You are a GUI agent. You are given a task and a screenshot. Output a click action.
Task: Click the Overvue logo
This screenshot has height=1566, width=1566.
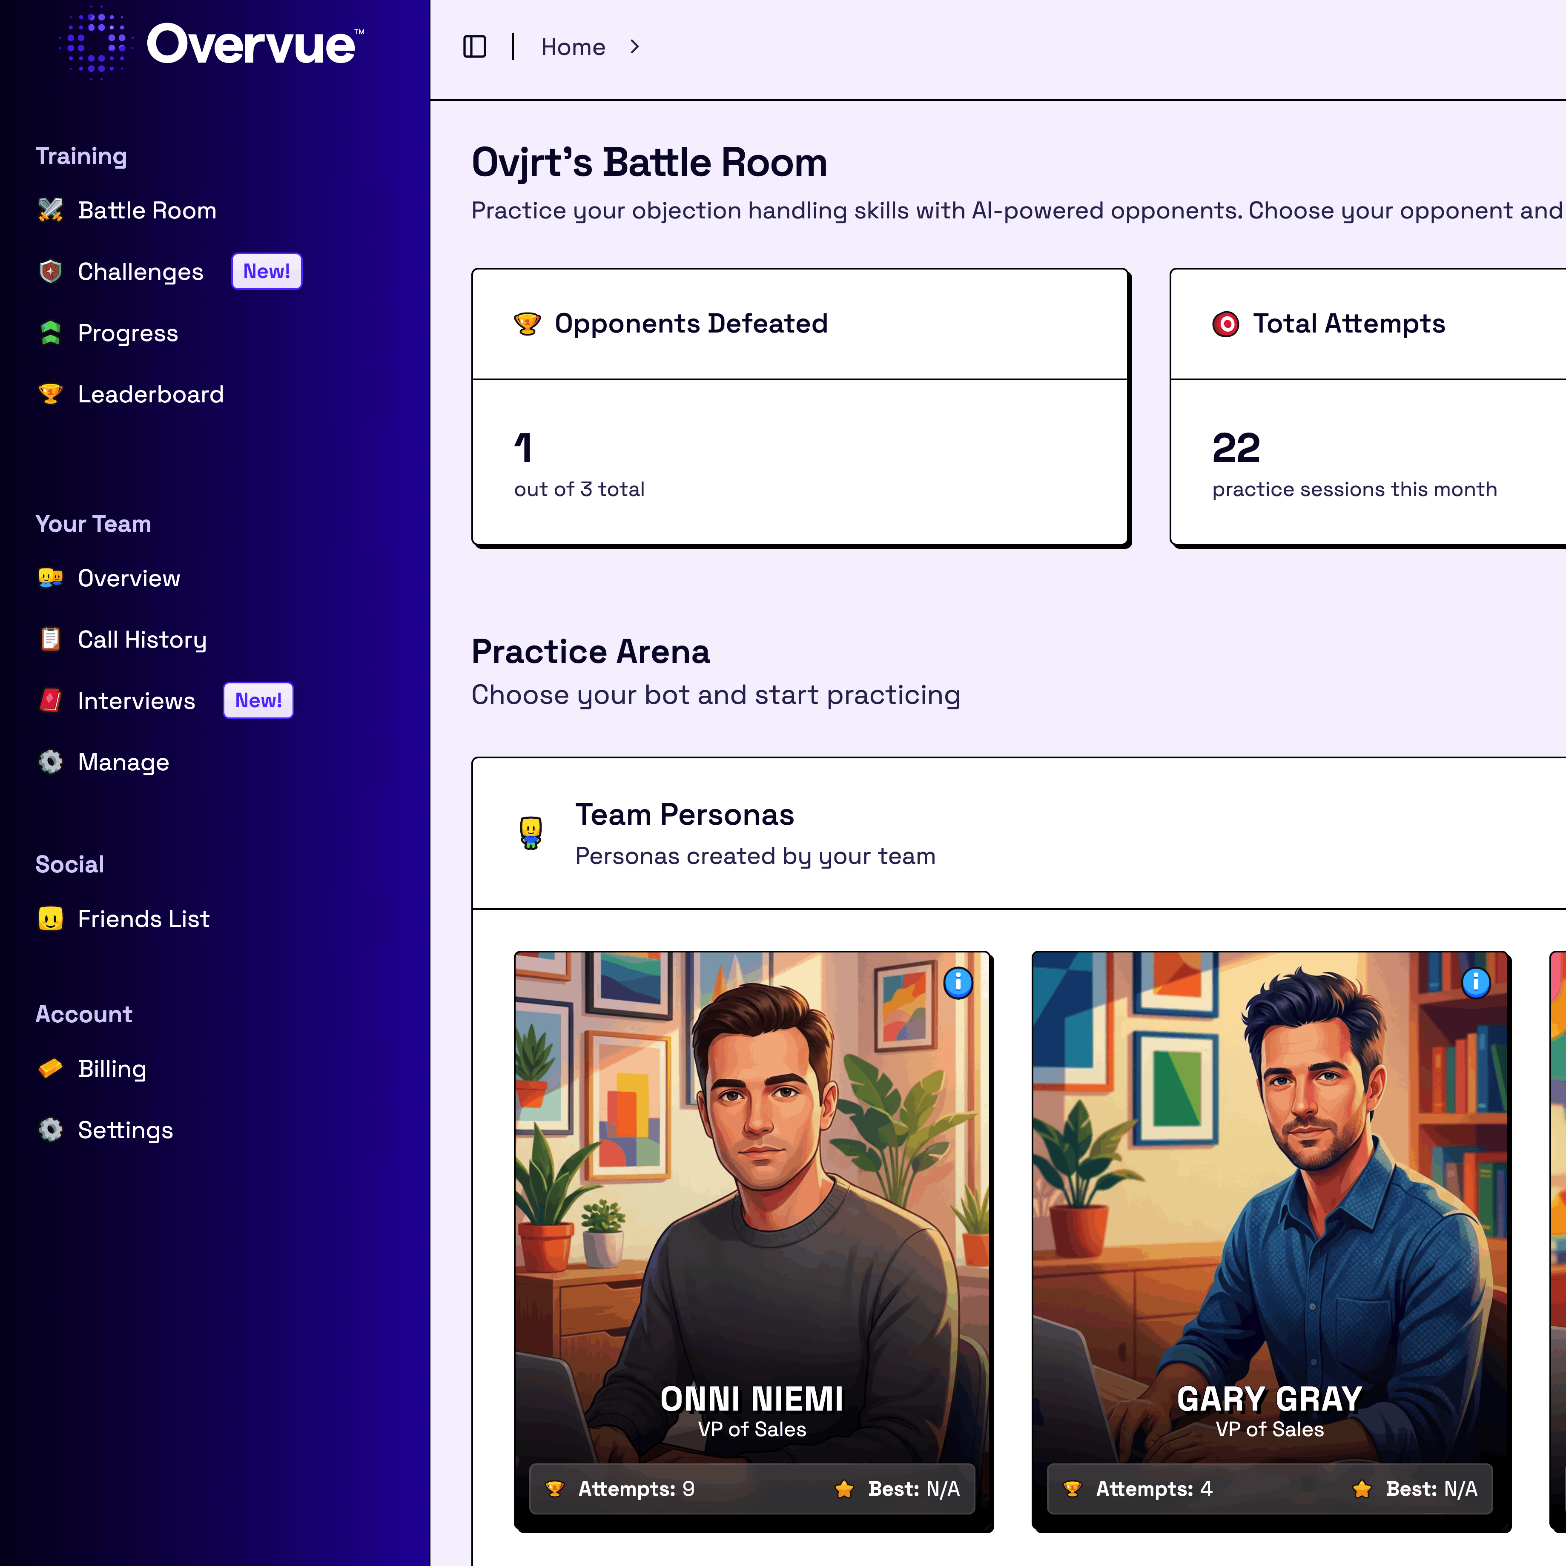click(x=212, y=44)
